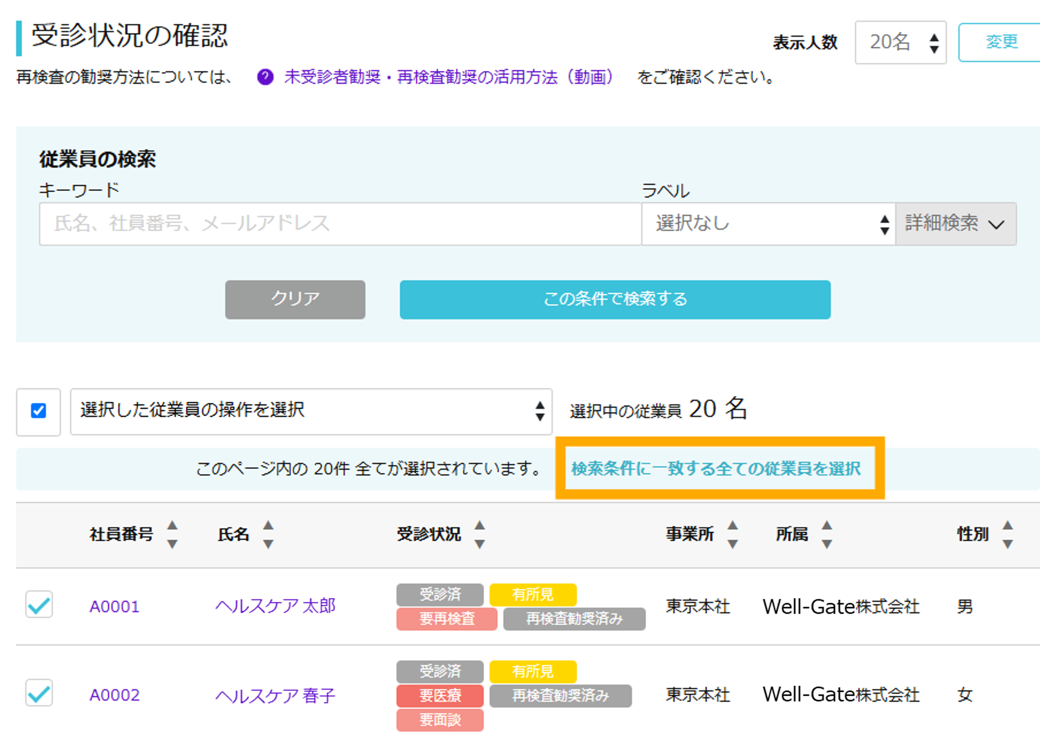Sort by 所属 column arrows

click(827, 534)
